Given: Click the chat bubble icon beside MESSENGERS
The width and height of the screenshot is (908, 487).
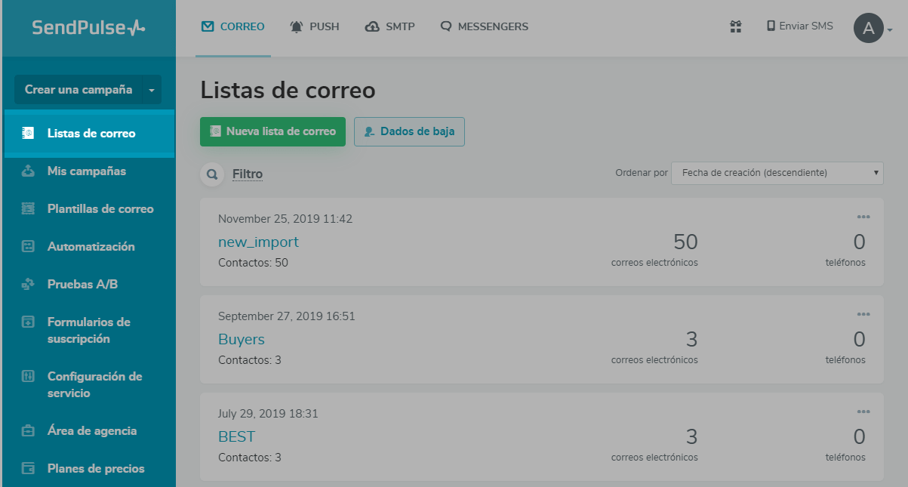Looking at the screenshot, I should click(x=446, y=26).
